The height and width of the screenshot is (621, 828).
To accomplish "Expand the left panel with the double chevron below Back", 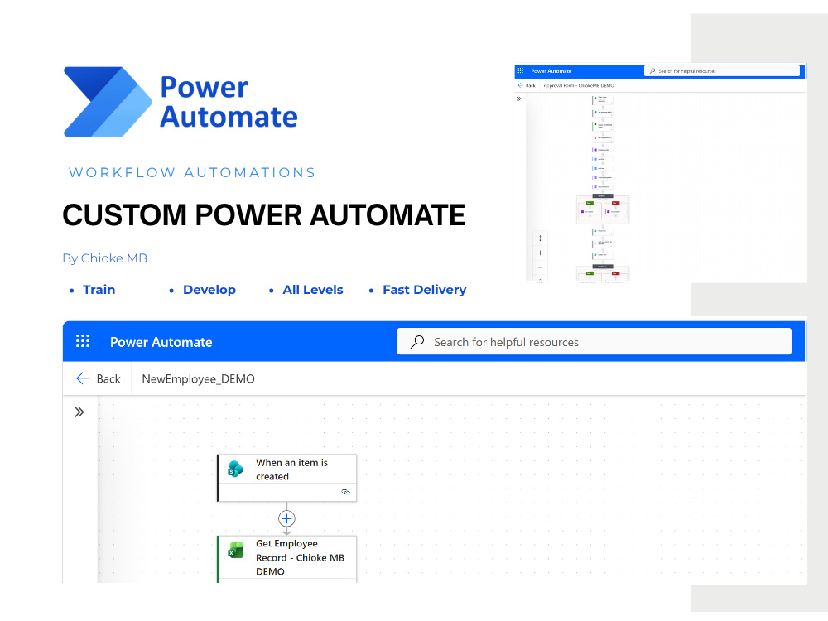I will [79, 412].
